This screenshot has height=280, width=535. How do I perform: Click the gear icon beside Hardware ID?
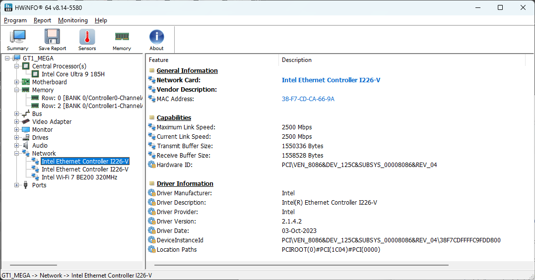[x=152, y=165]
